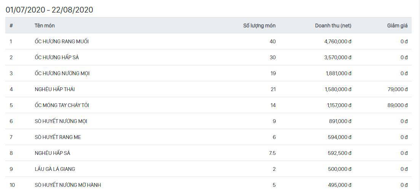Select the SÒ HUYẾT NƯỚNG MỌI row
The image size is (420, 191).
[61, 121]
